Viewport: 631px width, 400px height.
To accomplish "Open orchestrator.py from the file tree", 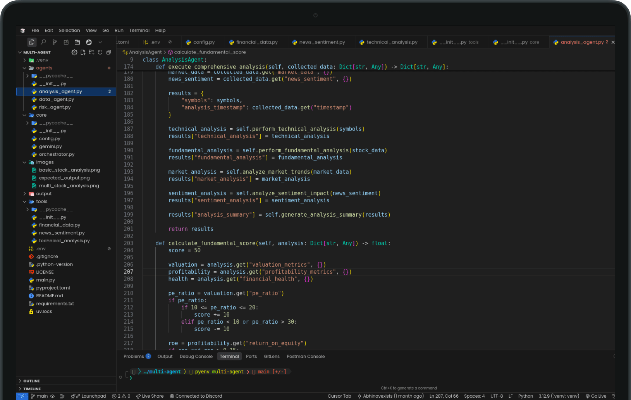I will (x=57, y=154).
